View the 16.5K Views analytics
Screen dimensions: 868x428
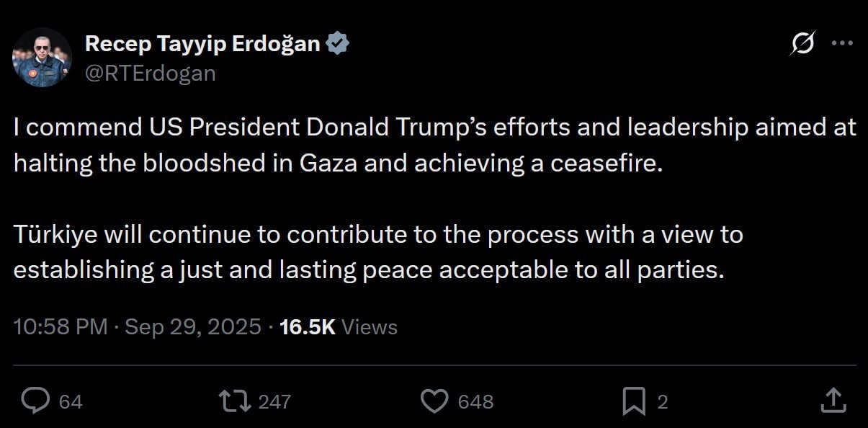tap(338, 327)
